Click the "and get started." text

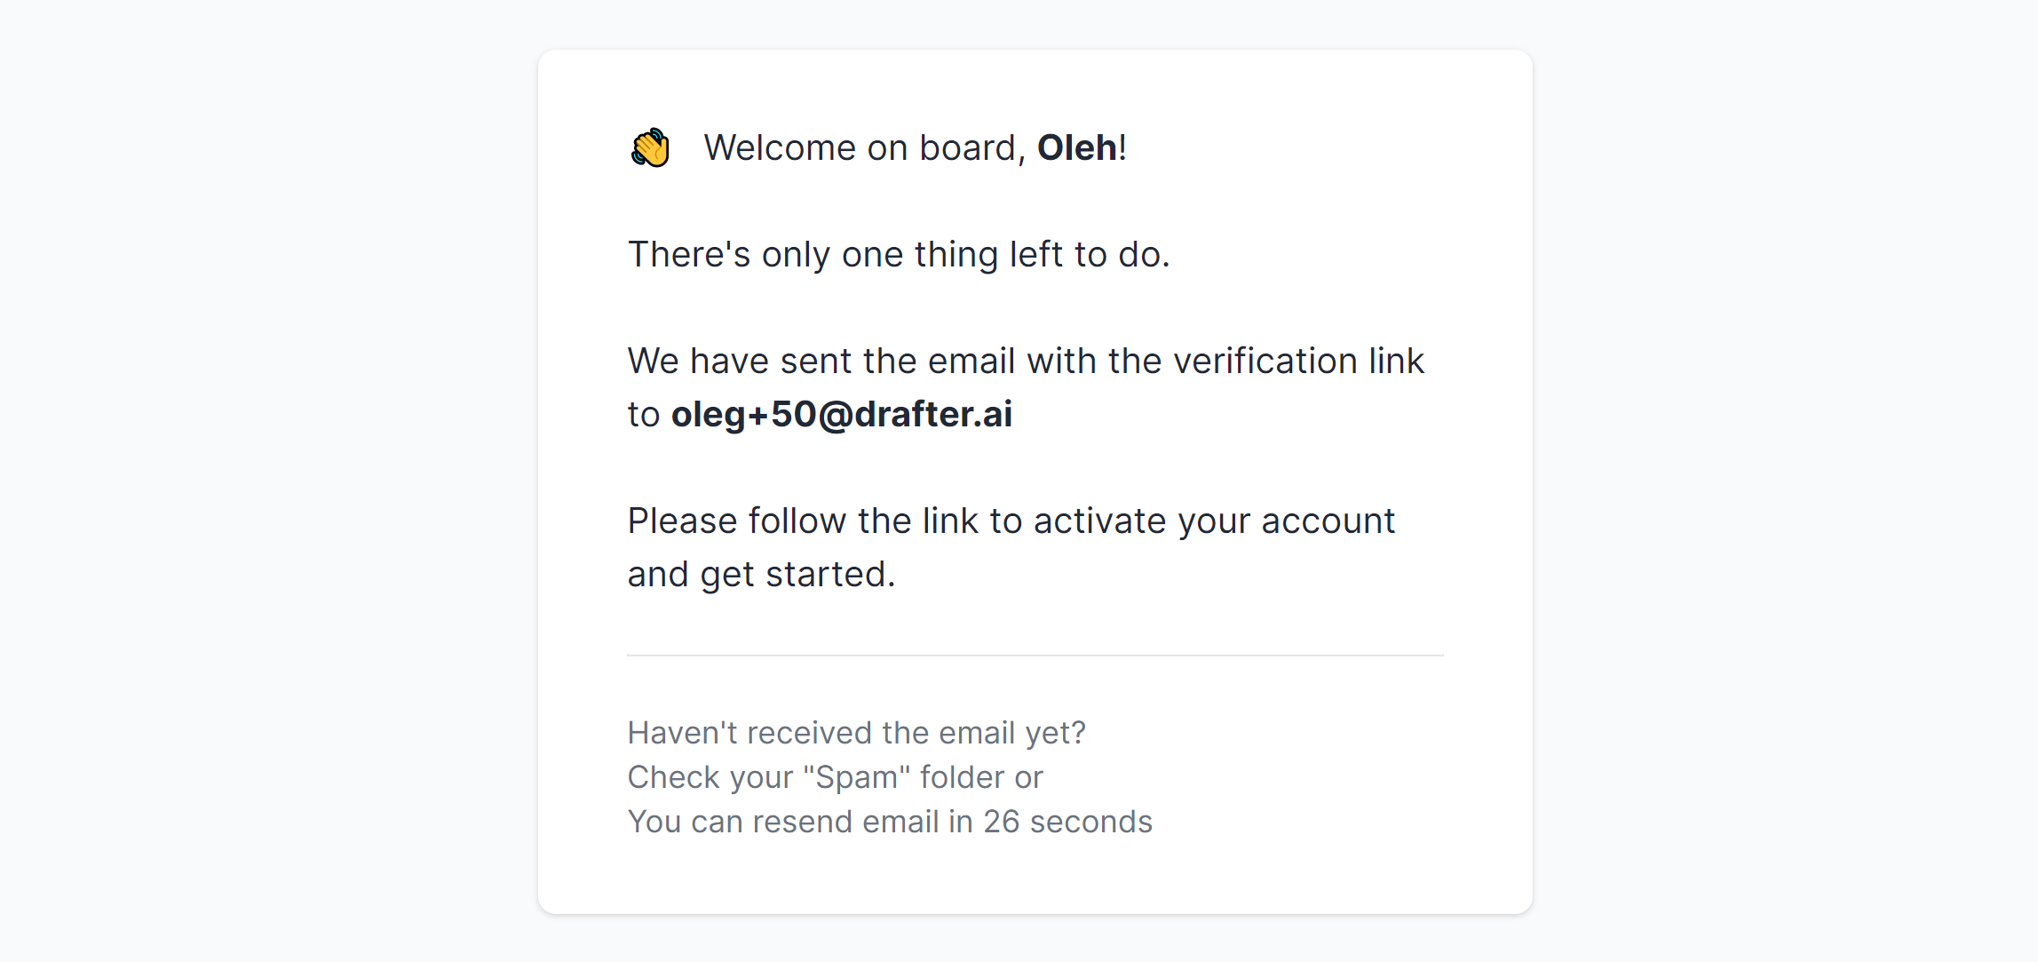click(x=761, y=574)
